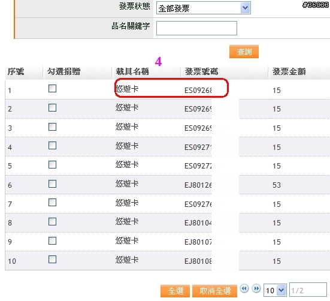Go to the previous page with the back arrows icon

(x=244, y=288)
